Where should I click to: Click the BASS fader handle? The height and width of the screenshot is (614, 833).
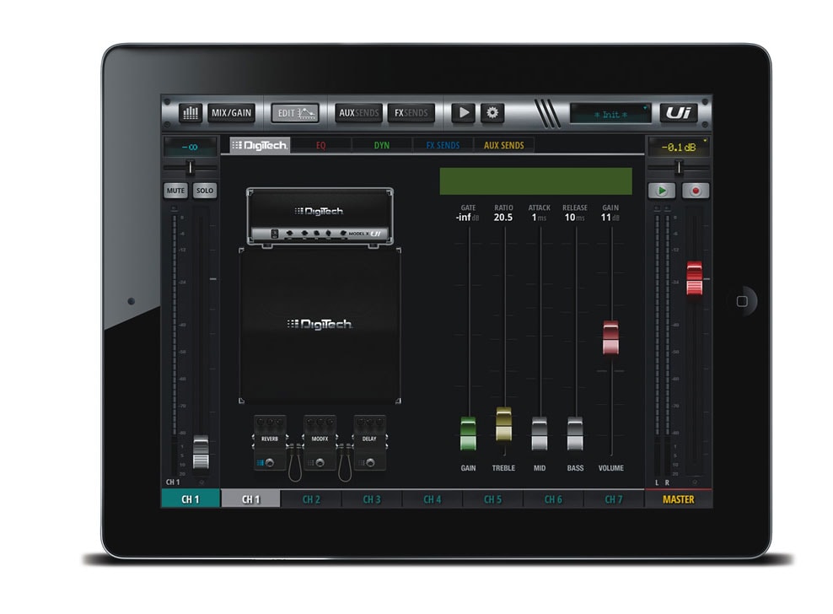[x=575, y=434]
